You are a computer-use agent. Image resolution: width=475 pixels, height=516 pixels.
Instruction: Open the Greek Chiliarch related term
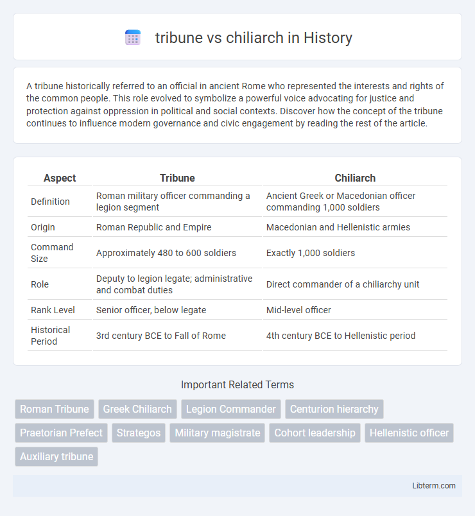[137, 409]
